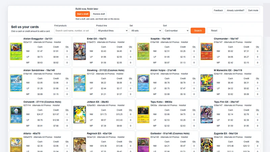
Task: Click Oshawott NM quantity field
Action: pyautogui.click(x=67, y=114)
